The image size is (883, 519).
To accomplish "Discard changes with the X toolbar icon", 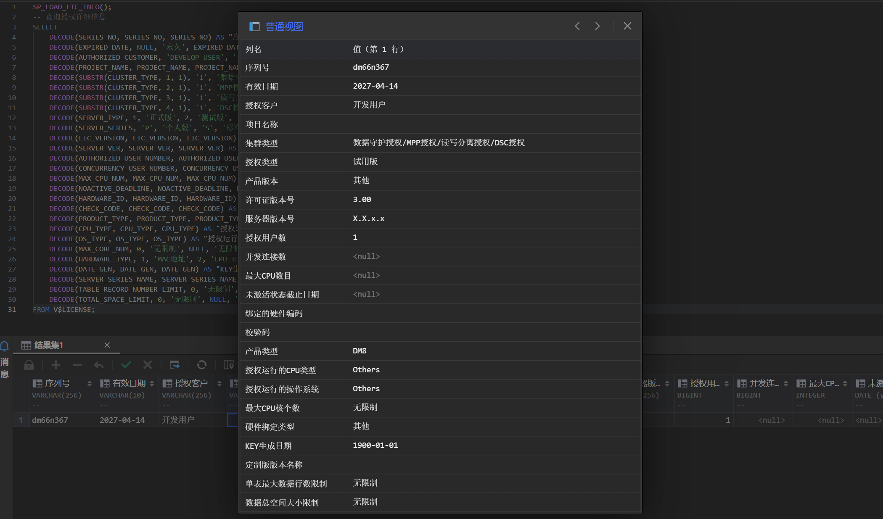I will (148, 365).
